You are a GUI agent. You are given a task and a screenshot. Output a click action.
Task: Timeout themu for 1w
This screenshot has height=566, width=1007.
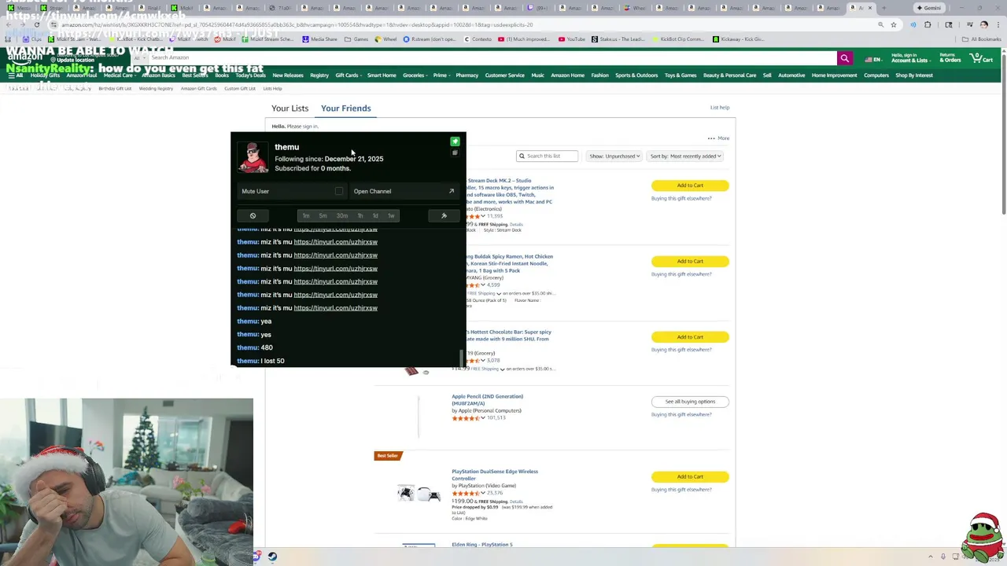tap(391, 215)
